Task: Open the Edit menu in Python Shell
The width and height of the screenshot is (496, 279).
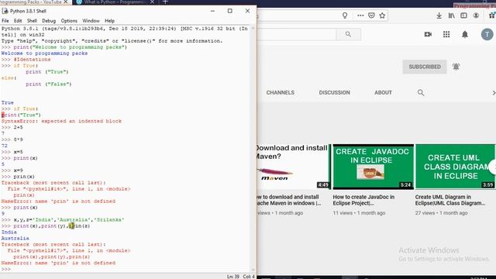Action: coord(18,21)
